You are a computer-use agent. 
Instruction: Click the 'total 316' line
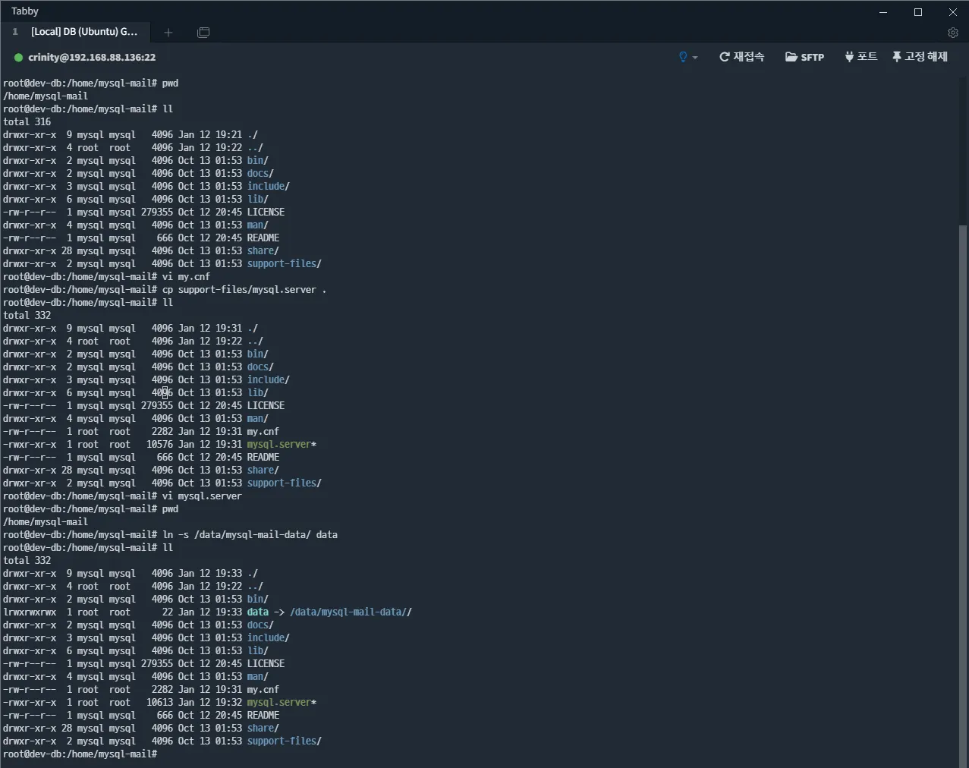[27, 121]
